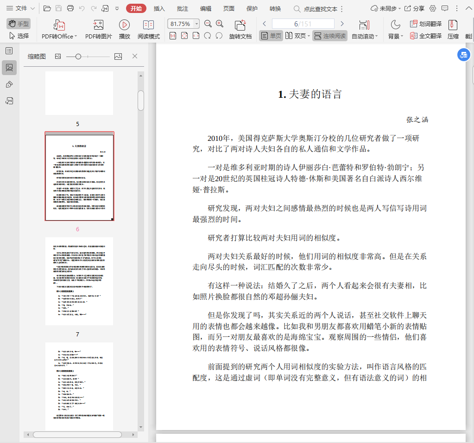The height and width of the screenshot is (443, 474).
Task: Enable 划词翻译 word translation
Action: [426, 24]
